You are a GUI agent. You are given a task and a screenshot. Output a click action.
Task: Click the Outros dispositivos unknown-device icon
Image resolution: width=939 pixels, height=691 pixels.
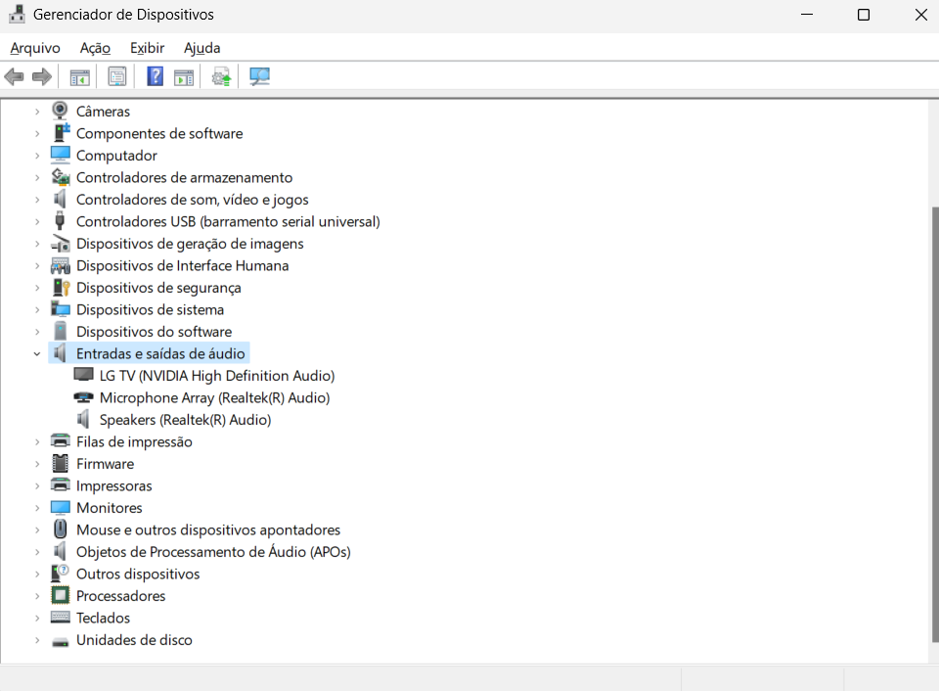click(60, 574)
